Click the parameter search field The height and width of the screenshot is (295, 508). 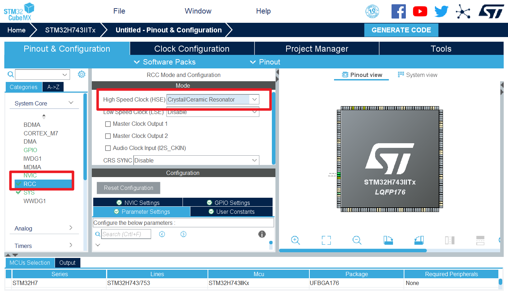126,234
